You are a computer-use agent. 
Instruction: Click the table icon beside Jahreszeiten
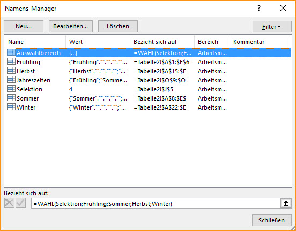point(11,80)
